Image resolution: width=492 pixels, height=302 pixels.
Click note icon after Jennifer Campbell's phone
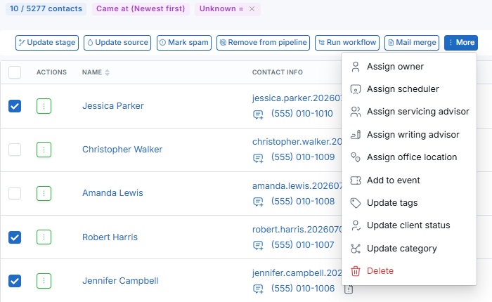(x=349, y=289)
